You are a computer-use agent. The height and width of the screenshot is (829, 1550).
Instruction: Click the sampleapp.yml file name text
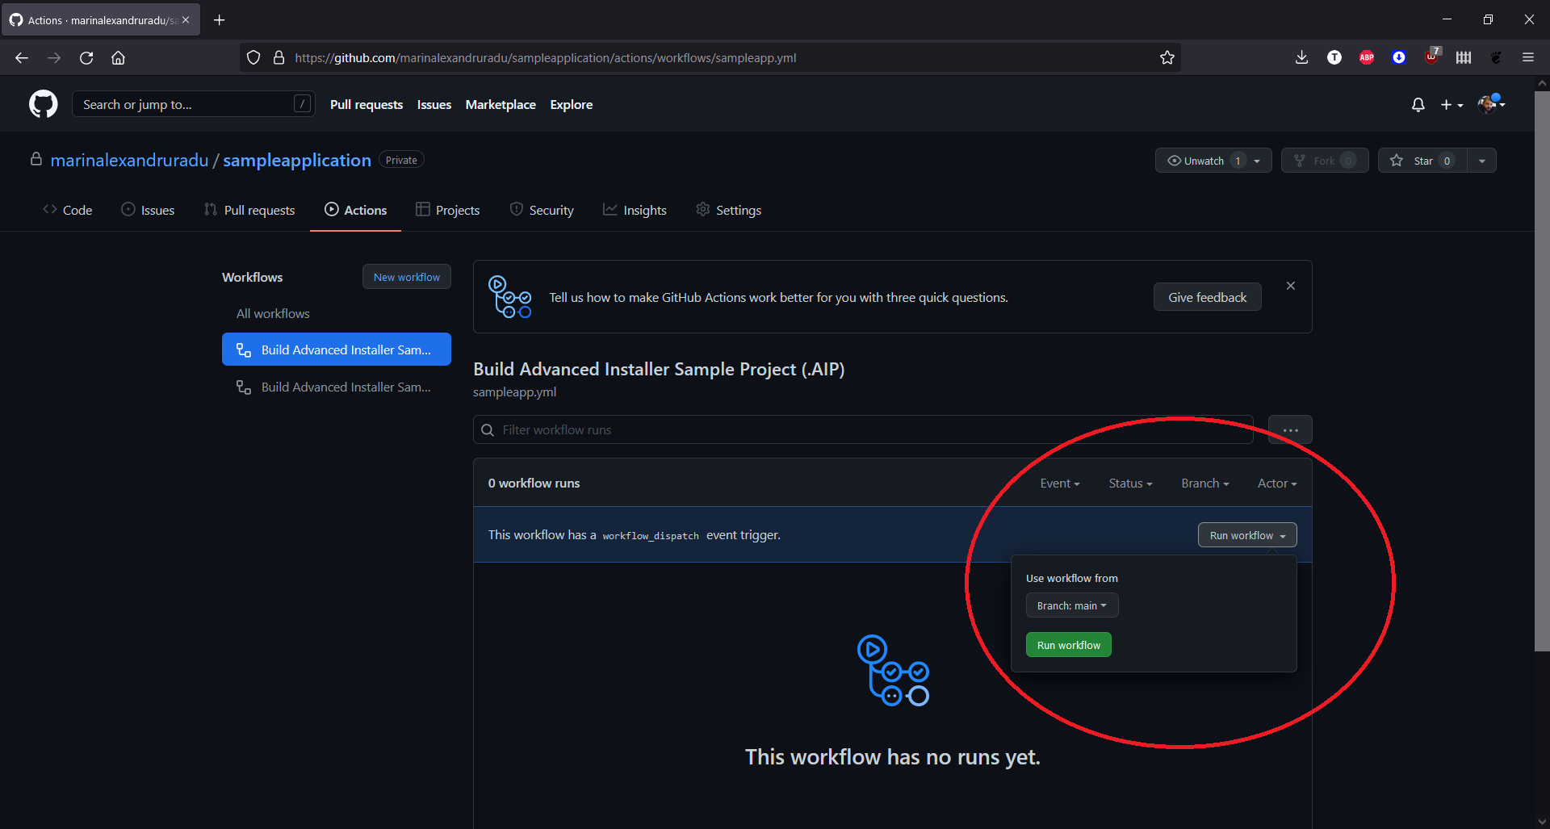tap(515, 392)
